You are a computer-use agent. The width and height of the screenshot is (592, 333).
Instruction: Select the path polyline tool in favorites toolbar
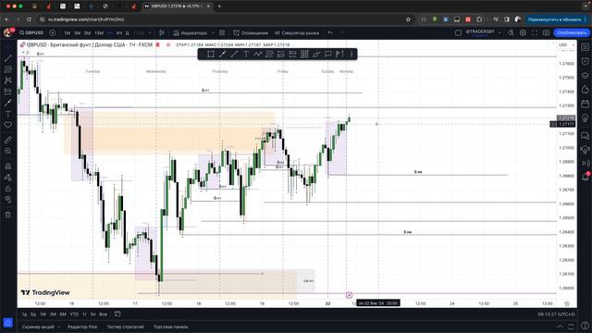pos(258,54)
